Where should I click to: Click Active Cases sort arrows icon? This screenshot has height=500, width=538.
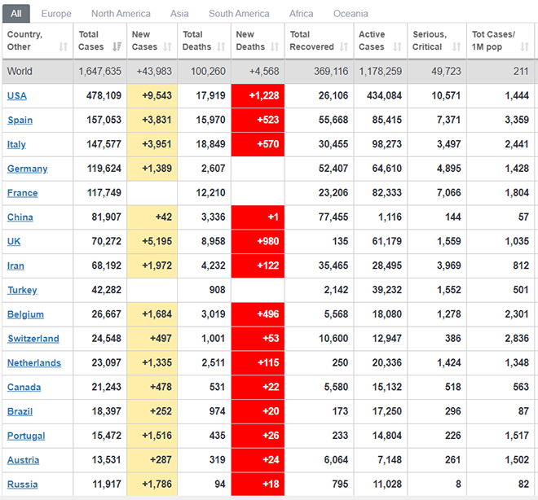[397, 46]
